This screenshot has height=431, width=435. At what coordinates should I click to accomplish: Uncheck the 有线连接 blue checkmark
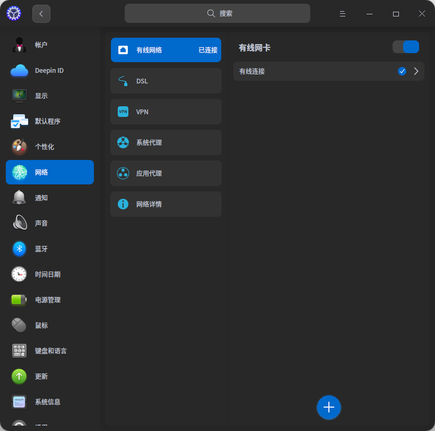402,71
